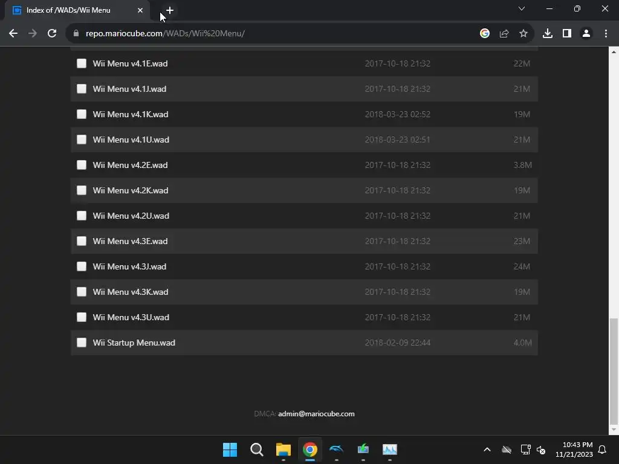Open the graph monitor taskbar app
Viewport: 619px width, 464px height.
[390, 449]
